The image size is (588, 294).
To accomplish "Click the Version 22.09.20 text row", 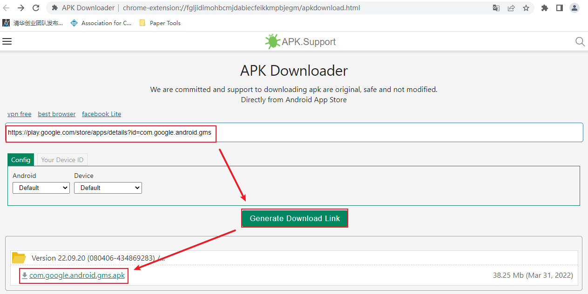I will point(98,258).
